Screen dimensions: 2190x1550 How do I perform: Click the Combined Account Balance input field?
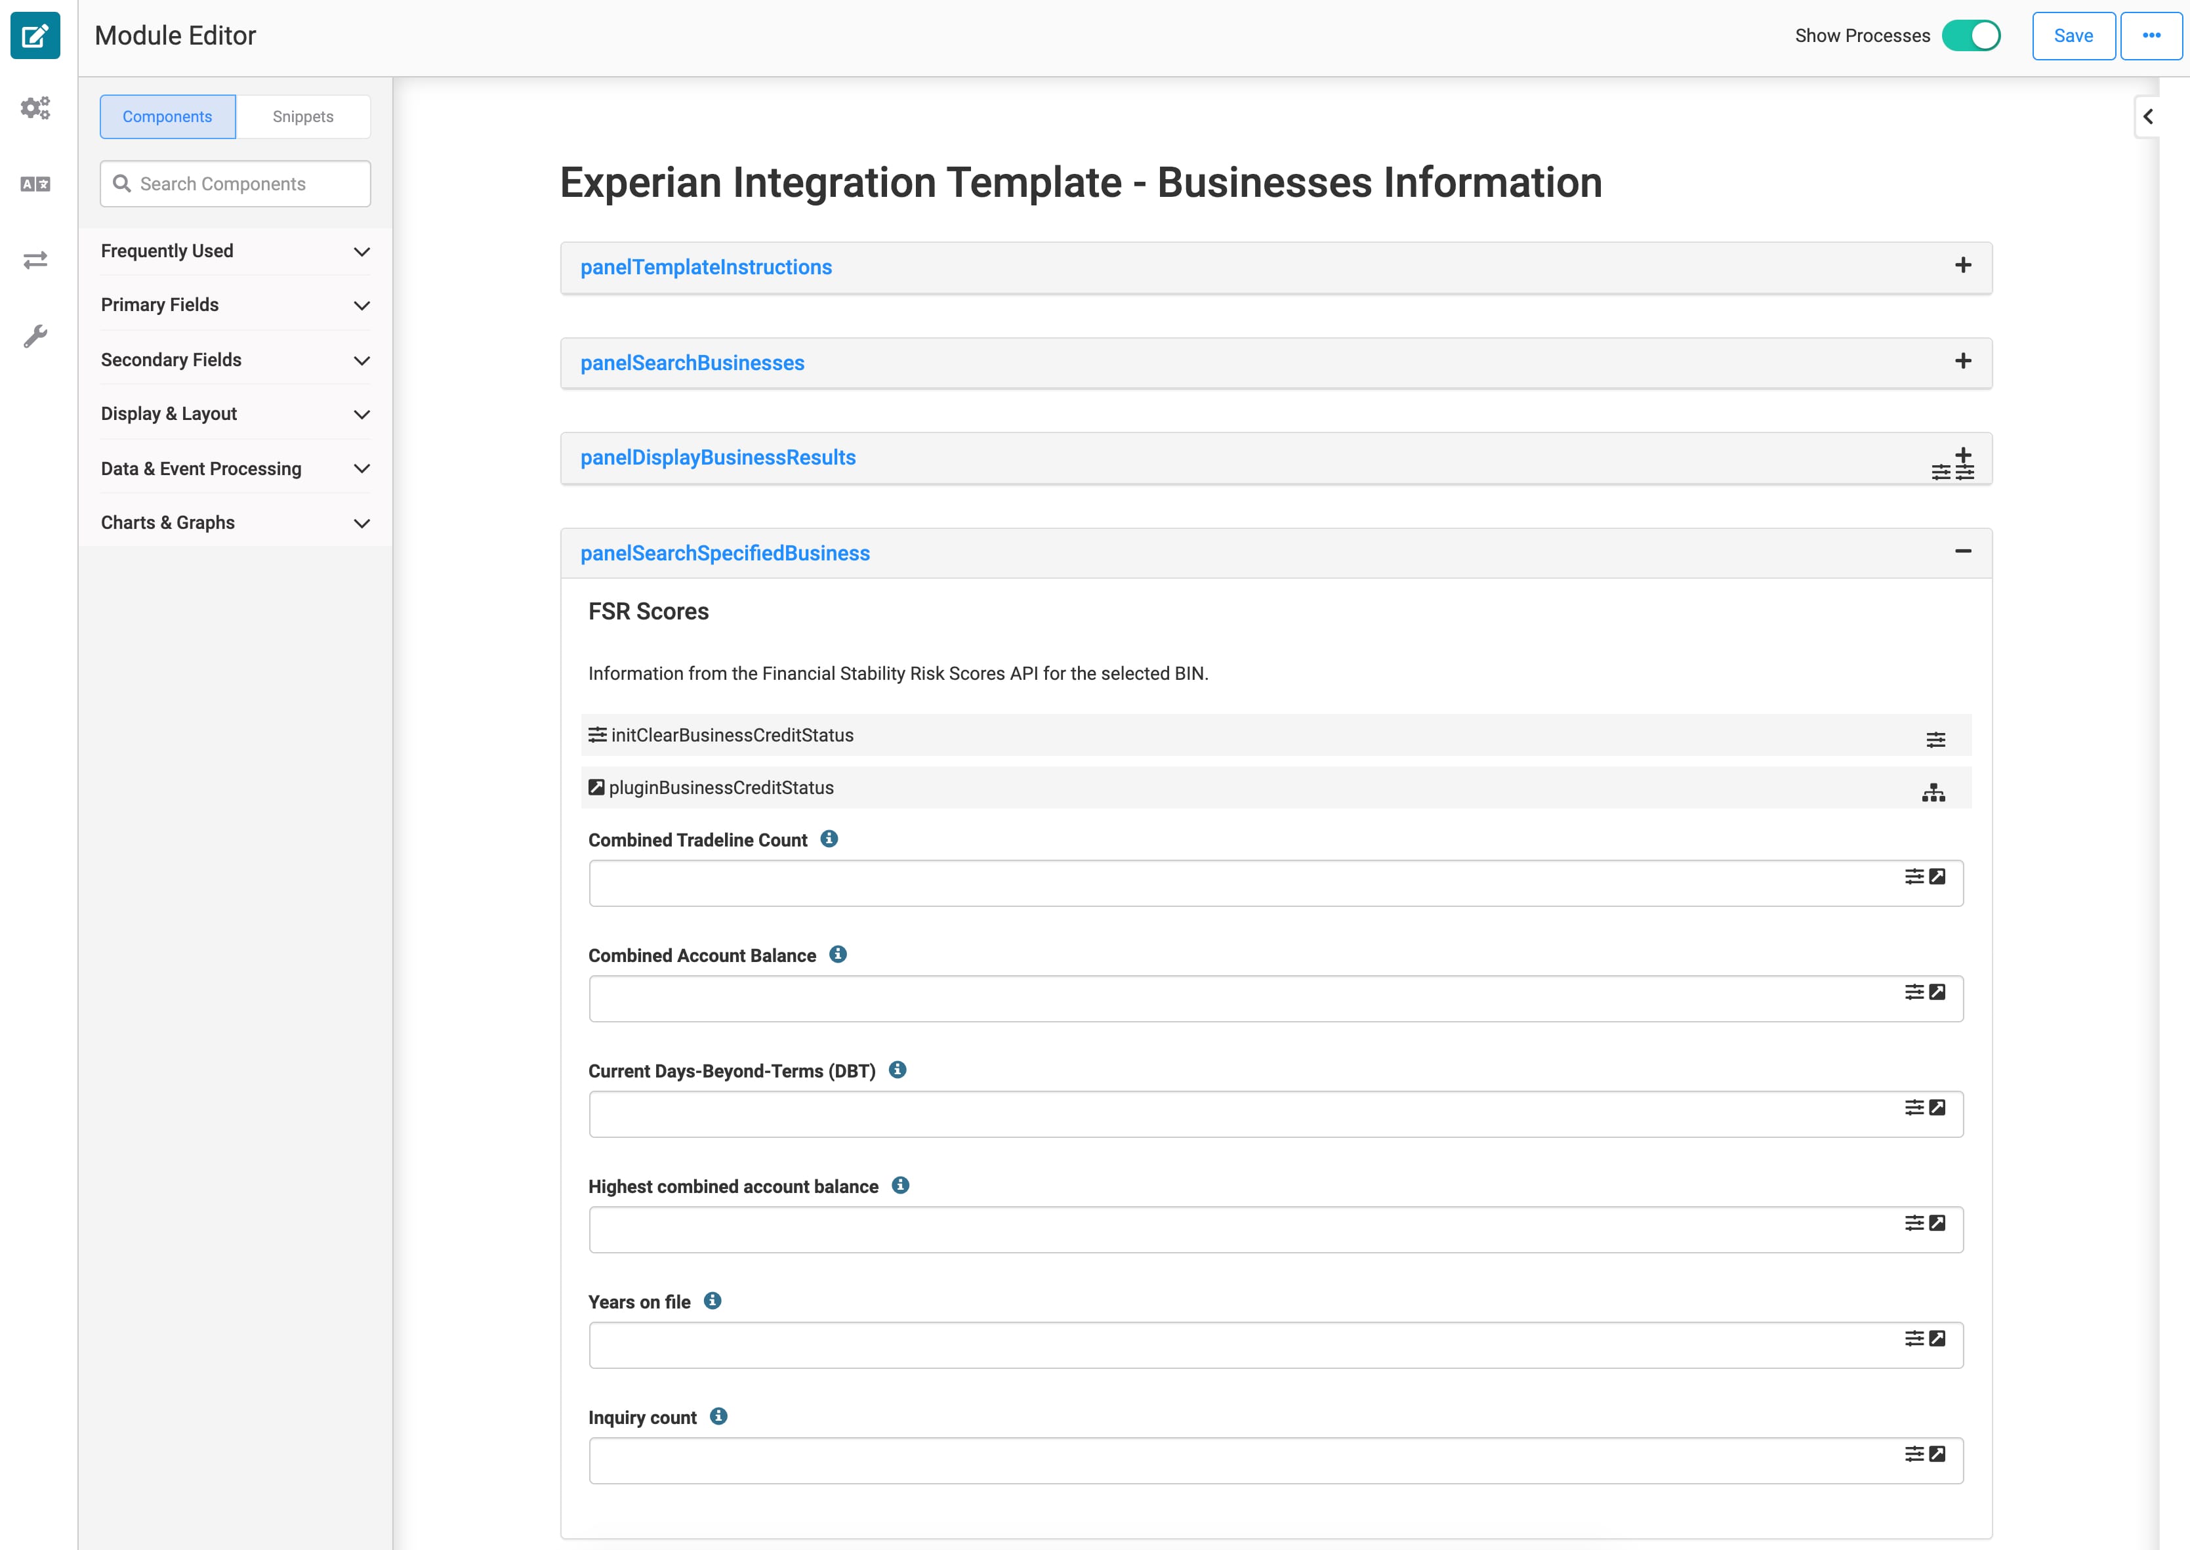click(x=1276, y=998)
